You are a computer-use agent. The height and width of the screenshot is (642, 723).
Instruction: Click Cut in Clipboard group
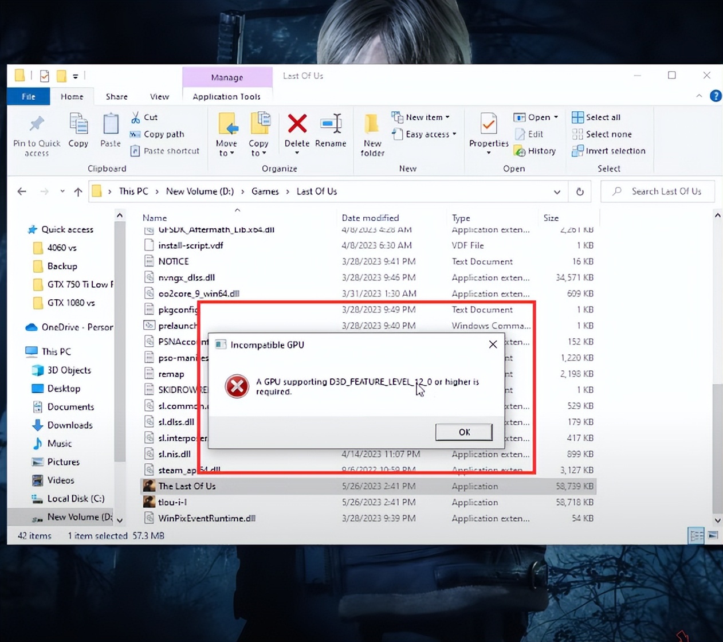click(x=144, y=117)
